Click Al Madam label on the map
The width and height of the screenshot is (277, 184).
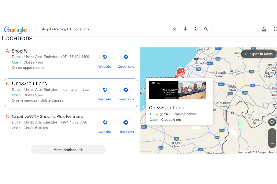[223, 103]
